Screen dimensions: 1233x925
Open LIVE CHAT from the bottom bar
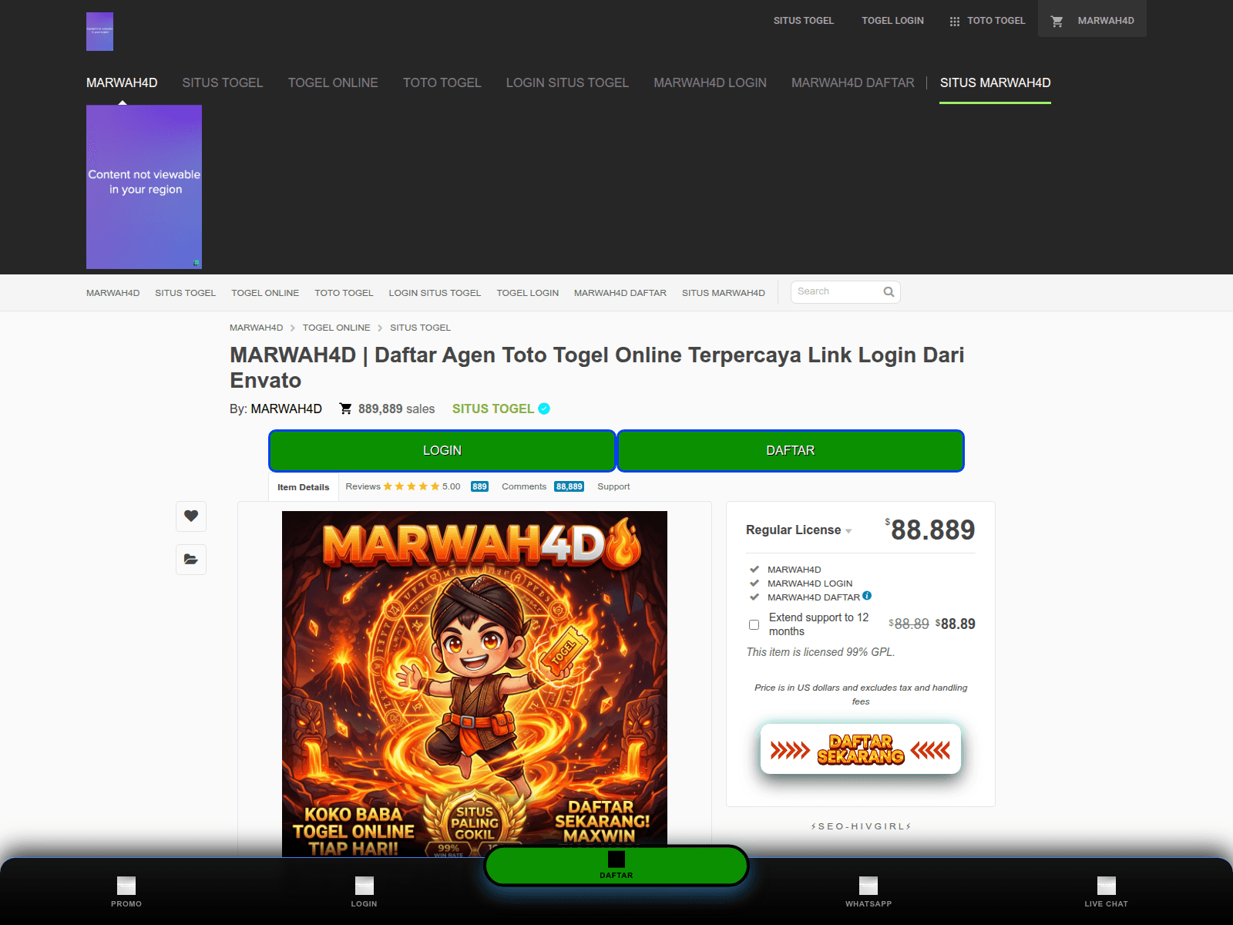tap(1107, 892)
